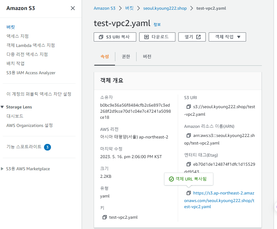Viewport: 277px width, 229px height.
Task: Open 객체 Lambda 액세스 지점 in sidebar
Action: [x=31, y=45]
